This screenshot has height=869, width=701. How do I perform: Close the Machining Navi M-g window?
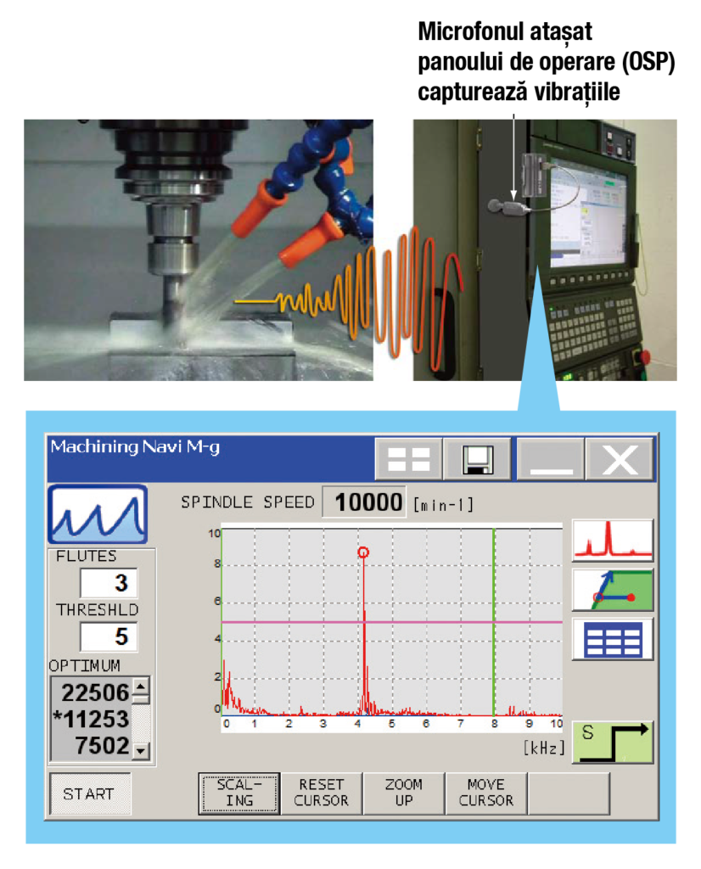pos(620,459)
